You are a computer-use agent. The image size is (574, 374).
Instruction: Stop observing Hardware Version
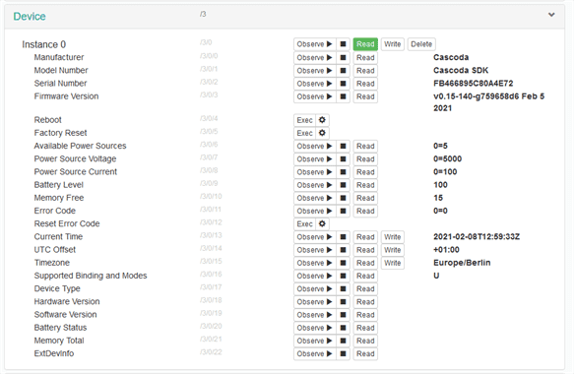343,302
